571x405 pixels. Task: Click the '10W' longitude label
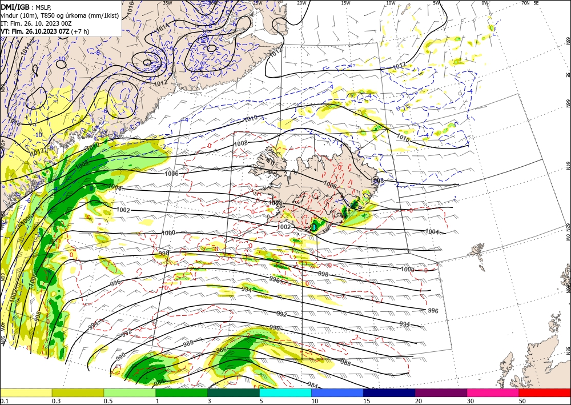click(x=391, y=3)
